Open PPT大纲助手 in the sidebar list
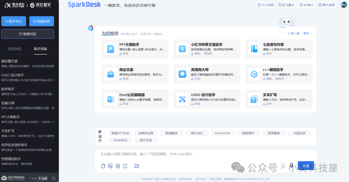 click(28, 119)
